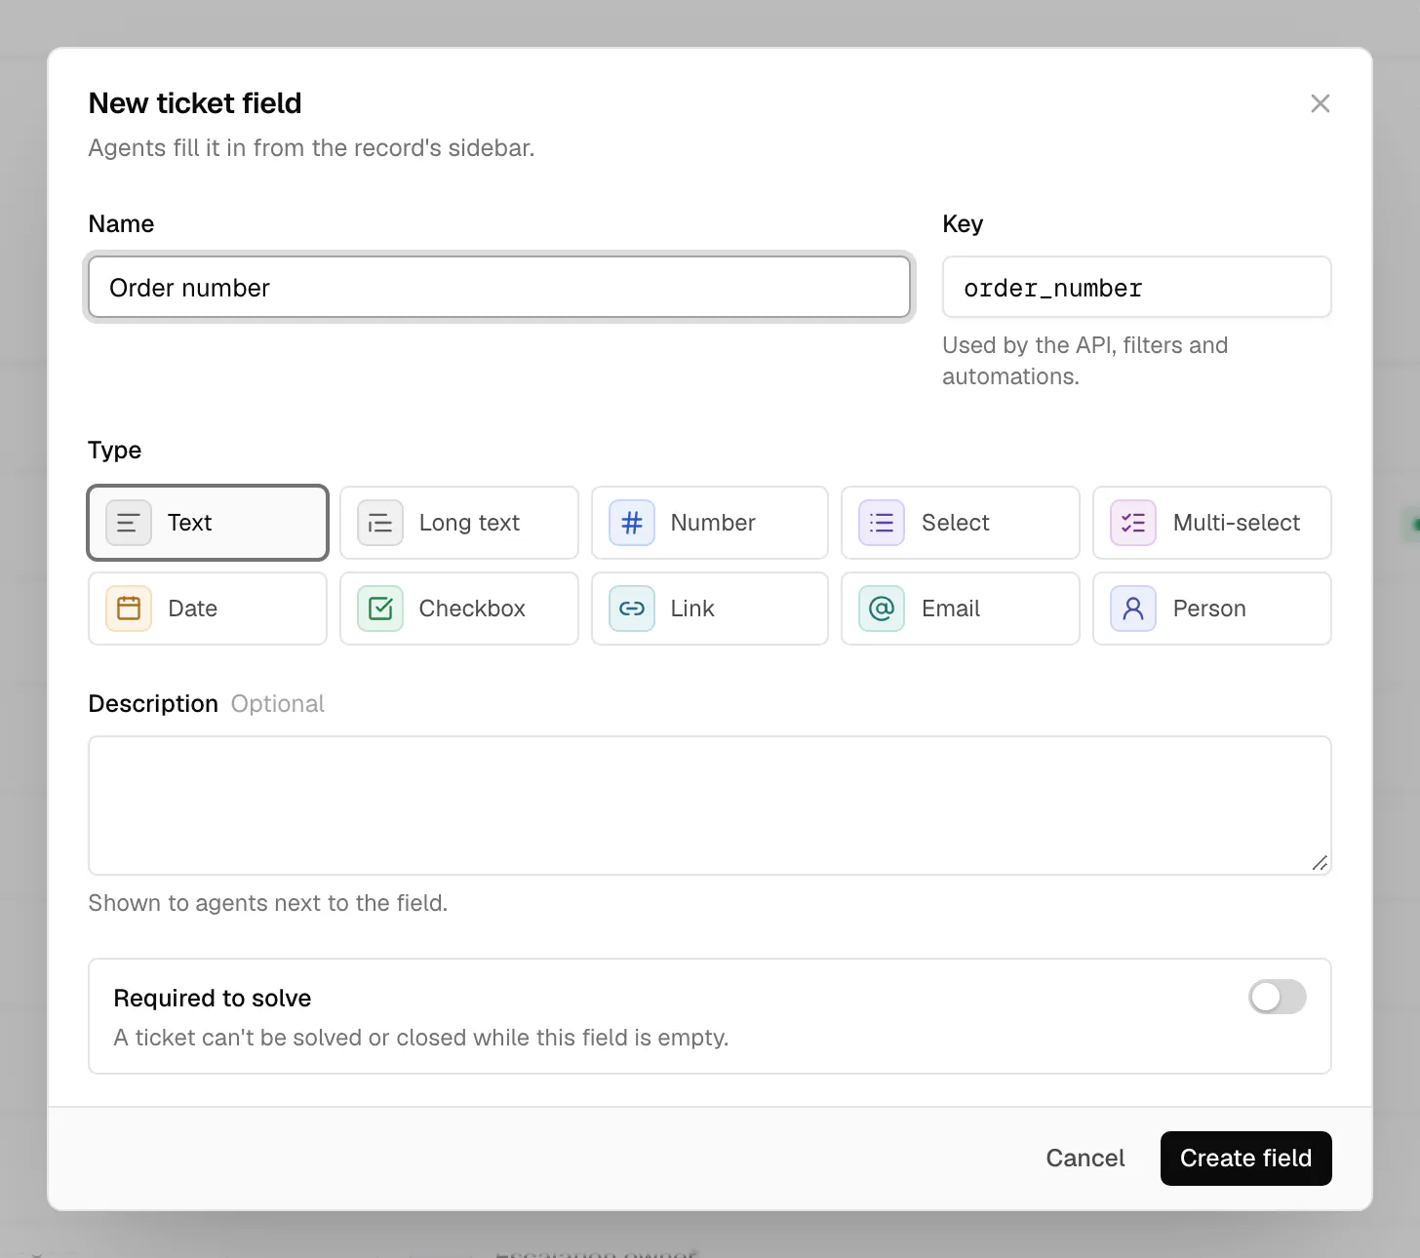1420x1258 pixels.
Task: Click the 'Required to solve' heading
Action: (213, 999)
